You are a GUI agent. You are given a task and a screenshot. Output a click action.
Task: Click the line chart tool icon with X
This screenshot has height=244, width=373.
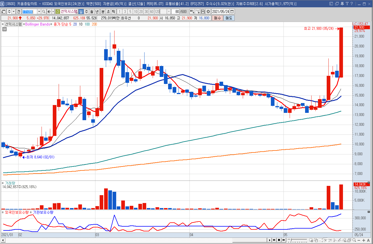coord(198,12)
